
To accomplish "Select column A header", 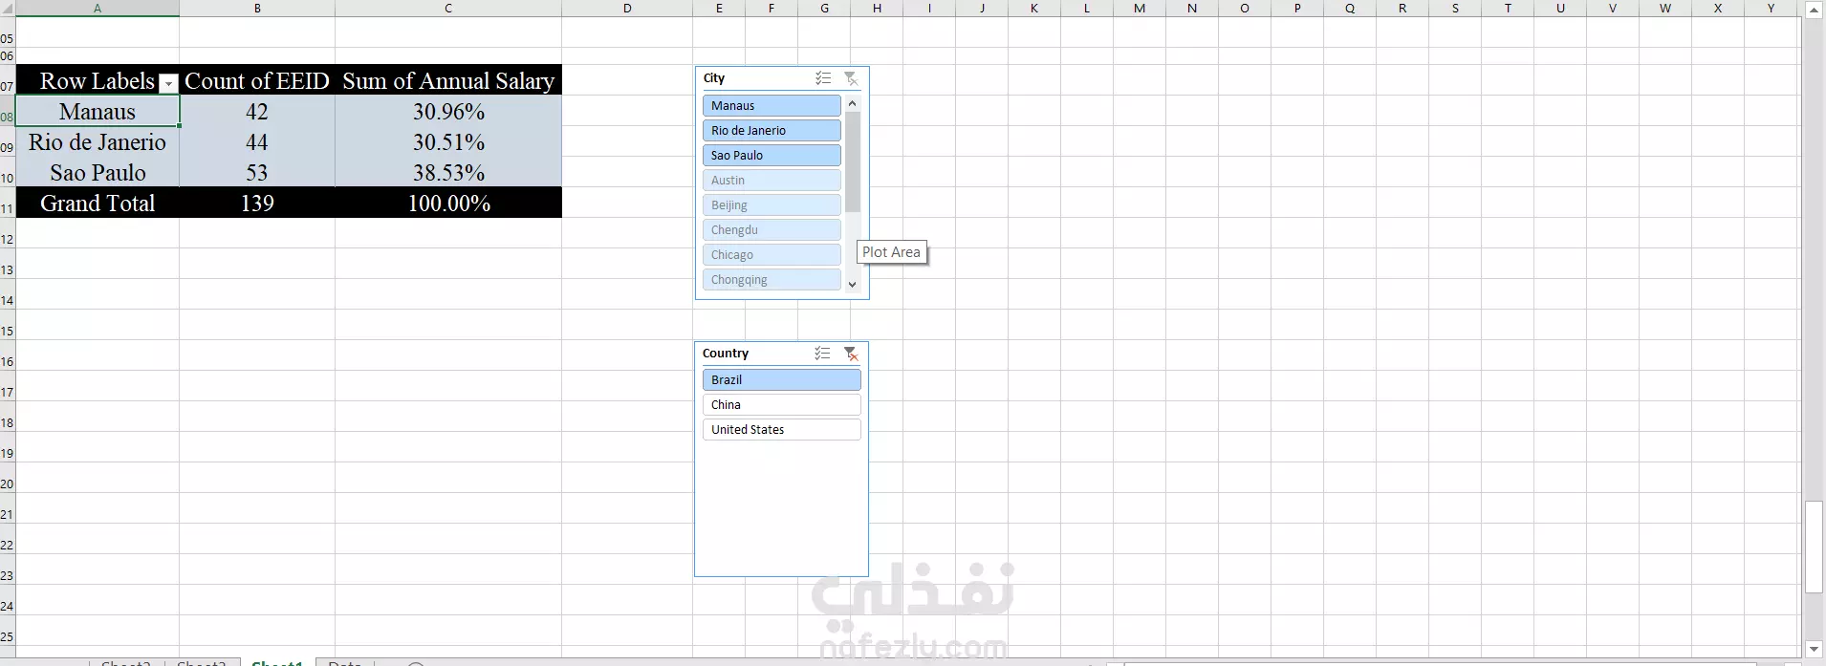I will 98,8.
